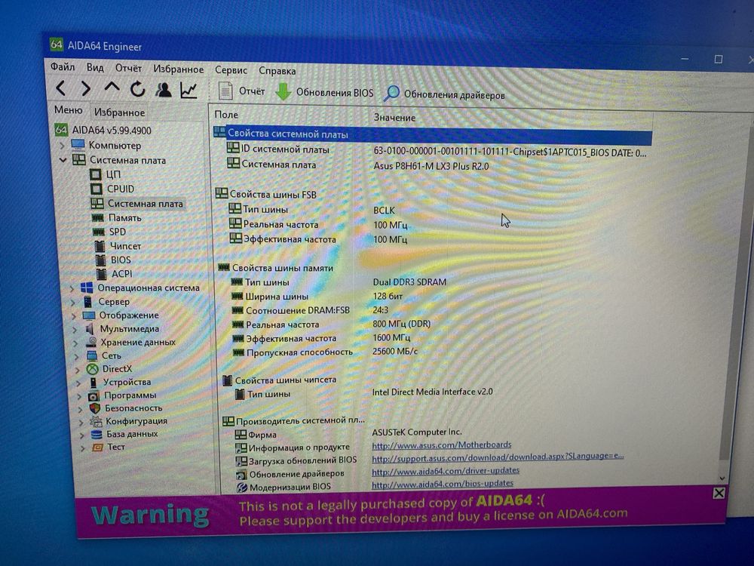The height and width of the screenshot is (566, 754).
Task: Select the Тест tree item
Action: (109, 447)
